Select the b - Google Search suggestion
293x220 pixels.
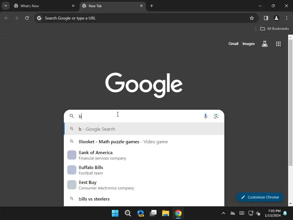pyautogui.click(x=144, y=129)
